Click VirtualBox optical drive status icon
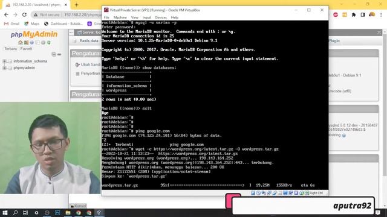The image size is (387, 217). tap(258, 193)
